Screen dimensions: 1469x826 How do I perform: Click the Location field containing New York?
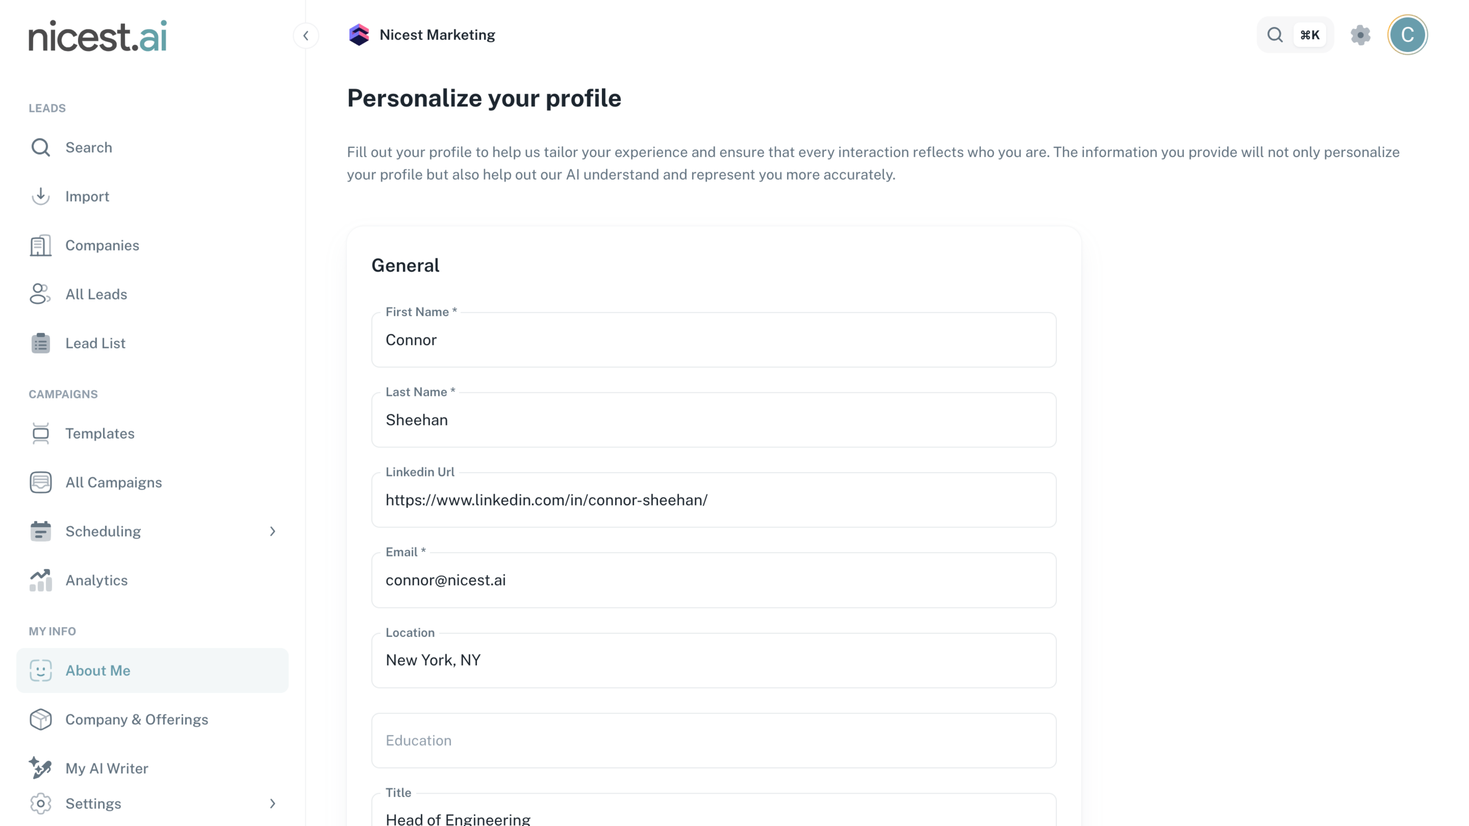(x=713, y=660)
